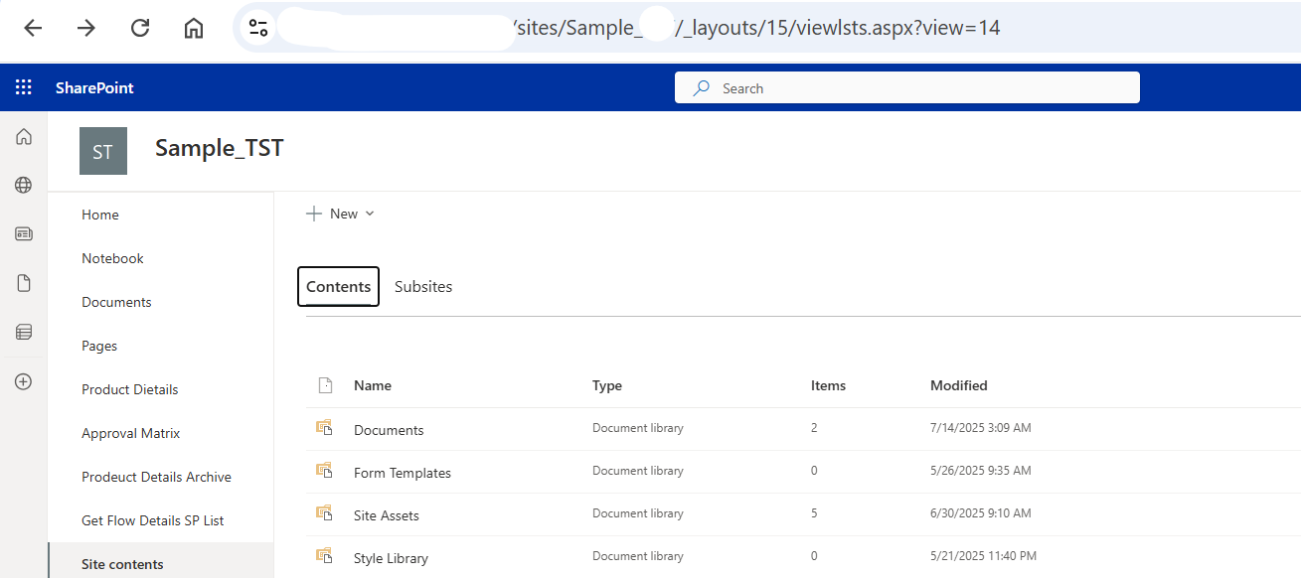This screenshot has height=578, width=1301.
Task: Select Site contents in left navigation
Action: [x=160, y=562]
